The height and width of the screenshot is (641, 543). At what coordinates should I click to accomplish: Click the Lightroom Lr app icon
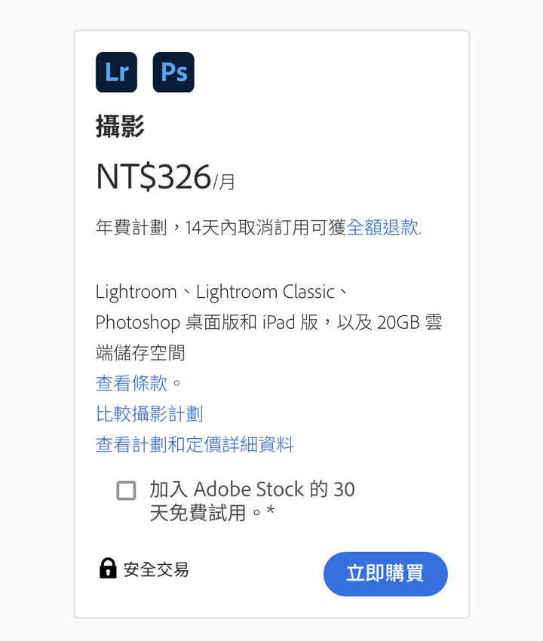click(117, 72)
